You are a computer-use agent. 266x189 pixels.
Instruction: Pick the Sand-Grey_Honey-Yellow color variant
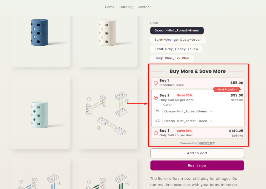pyautogui.click(x=176, y=49)
